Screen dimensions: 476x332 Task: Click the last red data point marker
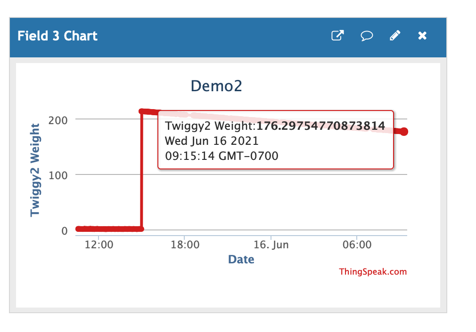click(404, 132)
